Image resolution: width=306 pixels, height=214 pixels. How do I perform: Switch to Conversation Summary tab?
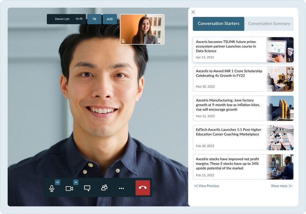pos(269,24)
